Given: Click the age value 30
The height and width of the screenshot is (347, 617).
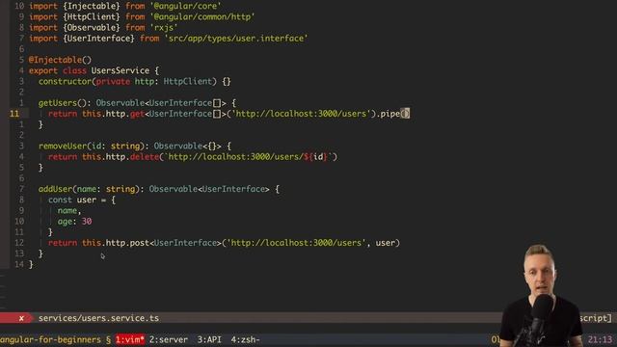Looking at the screenshot, I should [87, 222].
